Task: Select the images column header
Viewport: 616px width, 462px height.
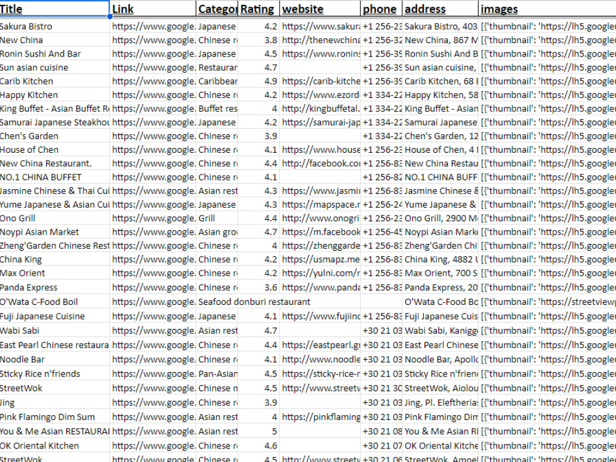Action: pos(547,9)
